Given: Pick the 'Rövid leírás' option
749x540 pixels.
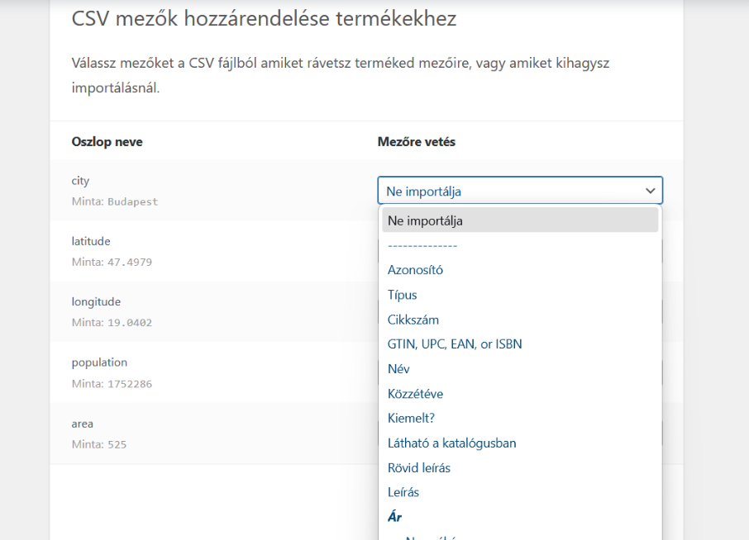Looking at the screenshot, I should (x=419, y=468).
